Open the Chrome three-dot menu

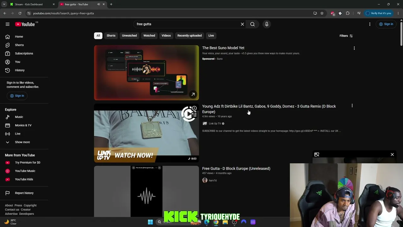point(398,13)
